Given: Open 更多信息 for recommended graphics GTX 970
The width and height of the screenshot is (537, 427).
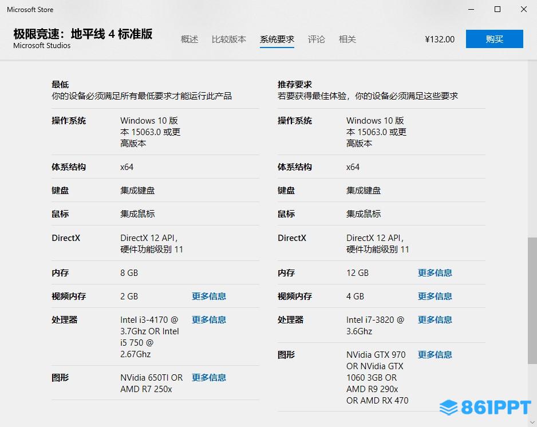Looking at the screenshot, I should [435, 354].
